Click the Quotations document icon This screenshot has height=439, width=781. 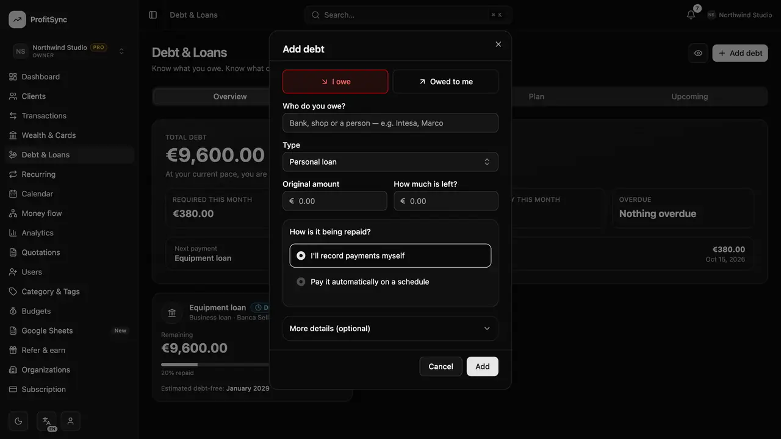coord(13,252)
